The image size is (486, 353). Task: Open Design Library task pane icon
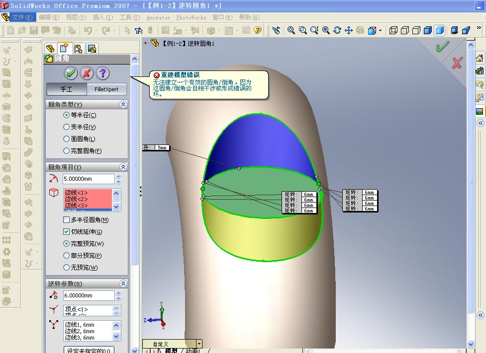coord(480,71)
